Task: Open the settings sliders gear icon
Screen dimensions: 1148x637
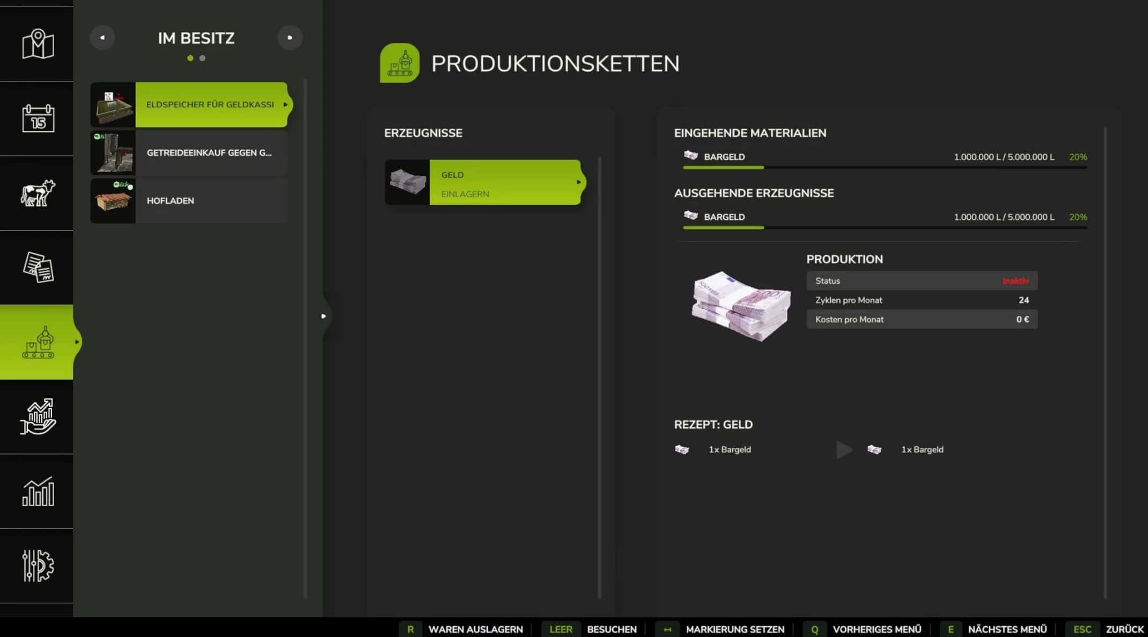Action: click(x=38, y=566)
